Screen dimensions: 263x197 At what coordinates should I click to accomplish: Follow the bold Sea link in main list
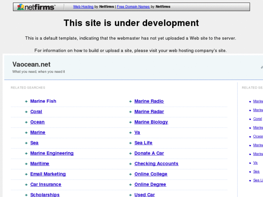34,143
